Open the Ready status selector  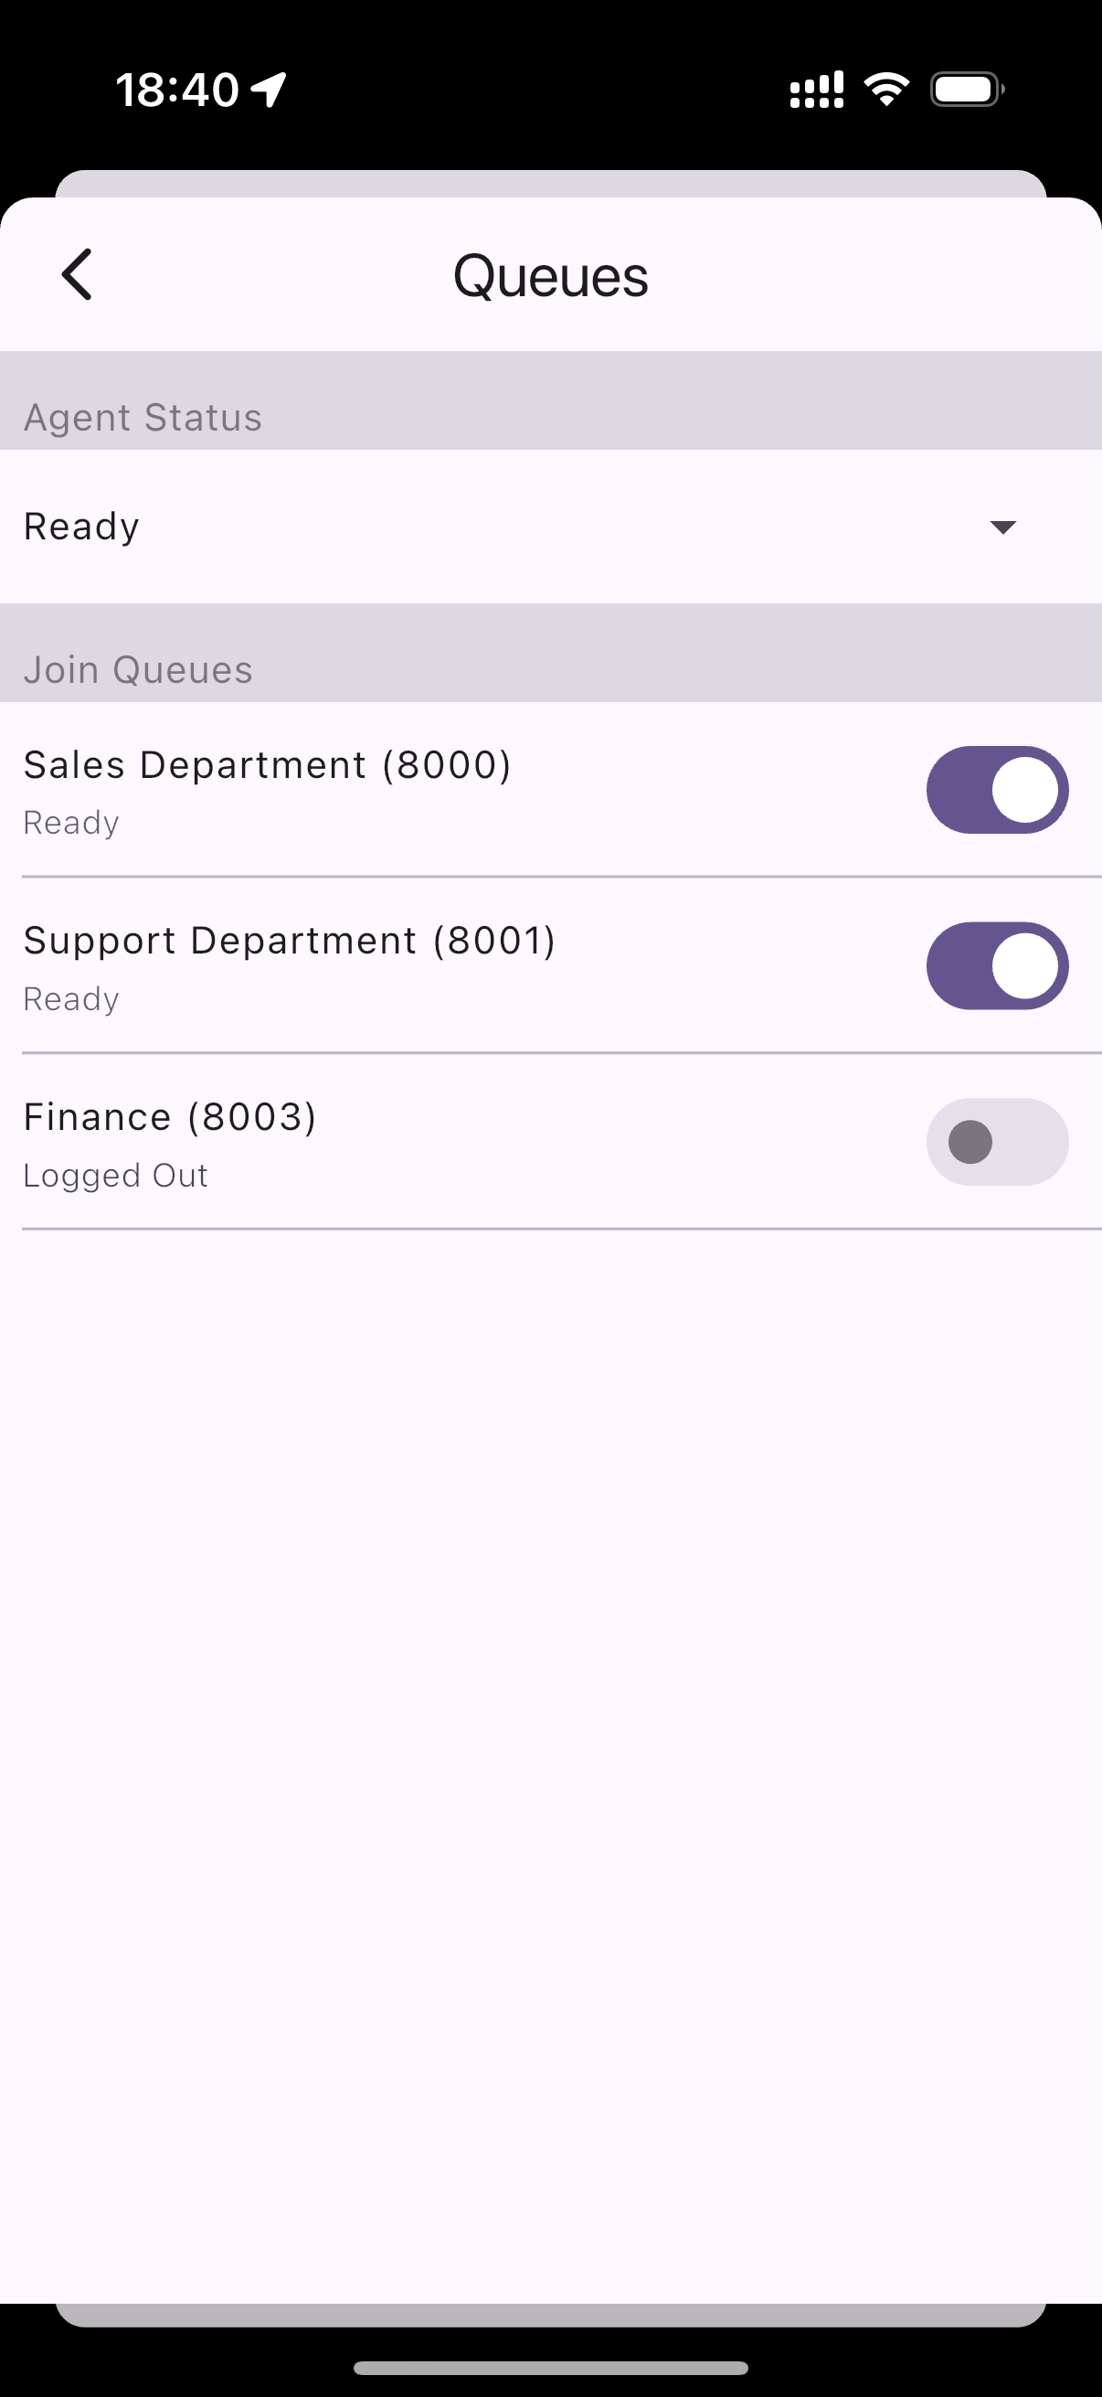coord(82,527)
